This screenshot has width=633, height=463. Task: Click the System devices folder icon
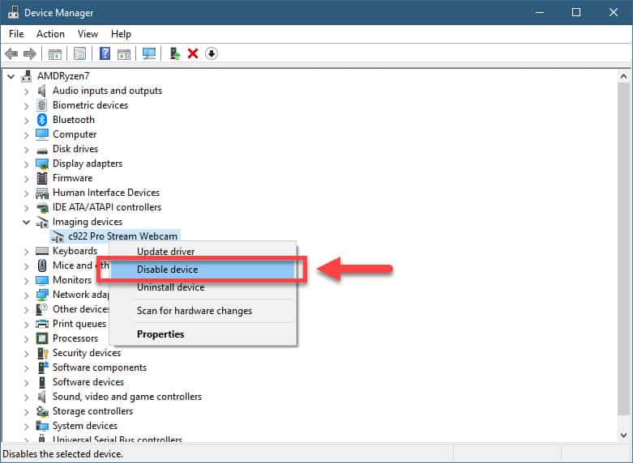(x=42, y=426)
